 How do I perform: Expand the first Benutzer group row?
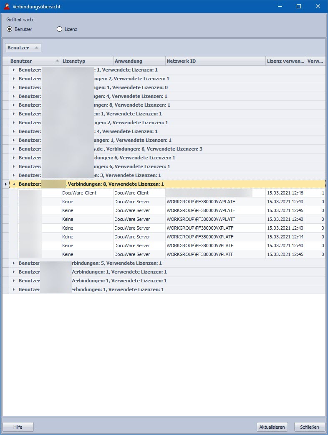click(x=14, y=70)
